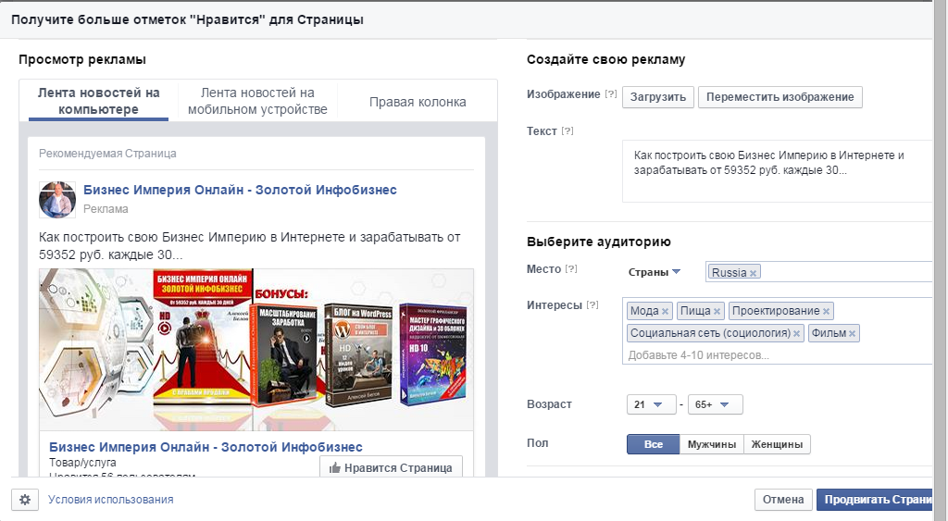
Task: Open page title link below ad image
Action: (x=206, y=447)
